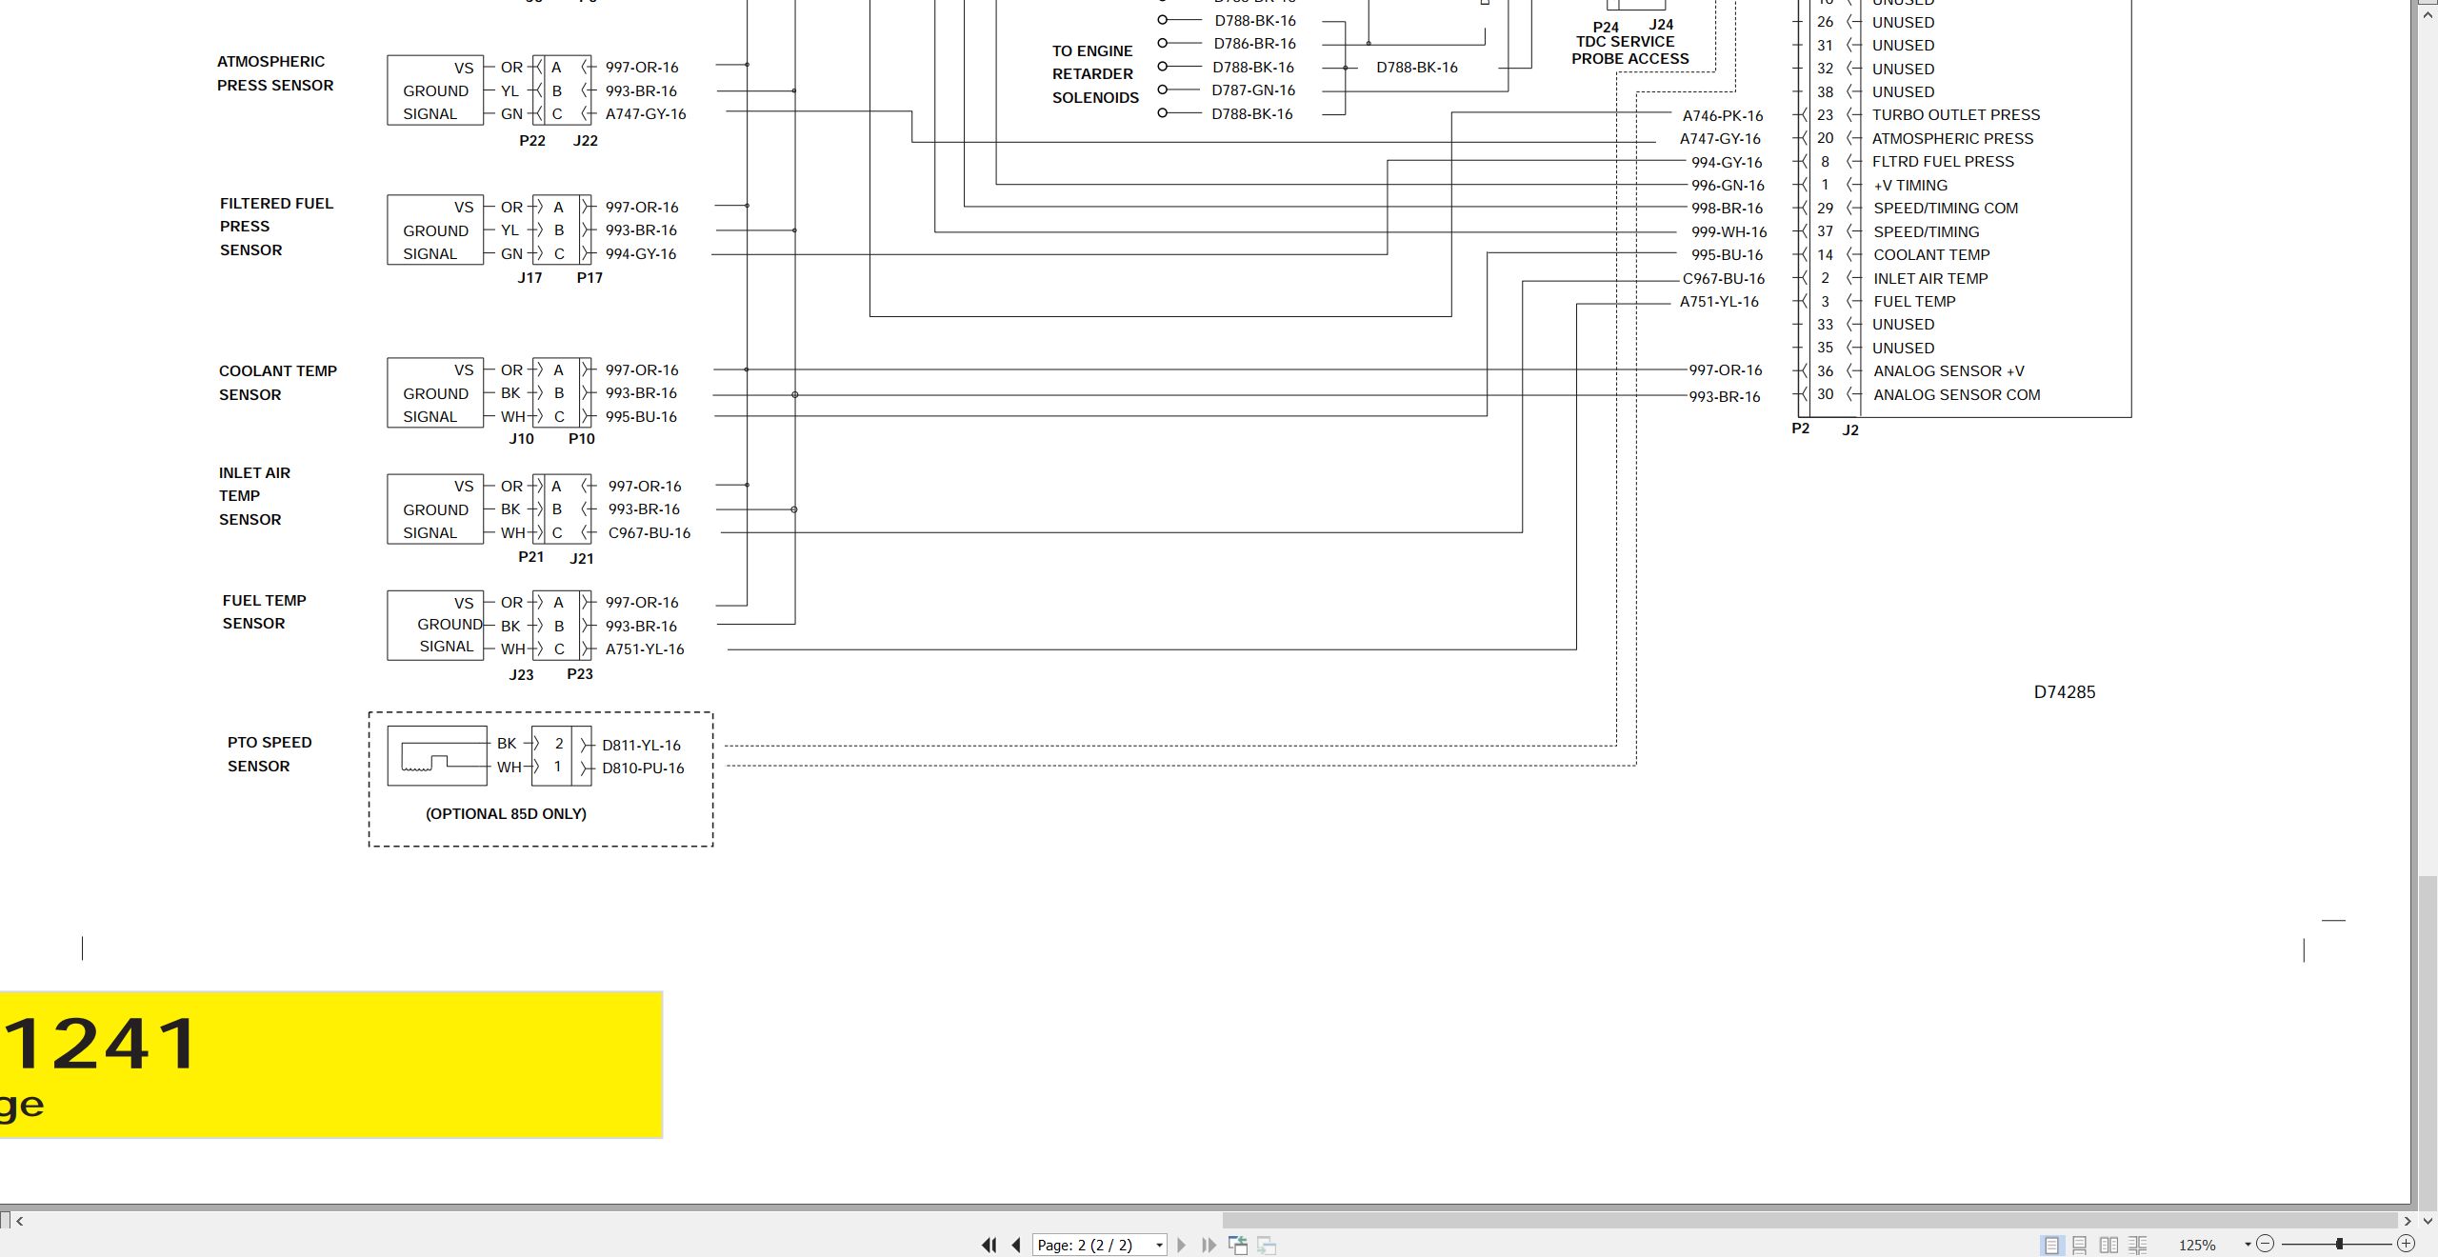Screen dimensions: 2438x1257
Task: Click the vertical scrollbar down arrow
Action: pos(2428,1220)
